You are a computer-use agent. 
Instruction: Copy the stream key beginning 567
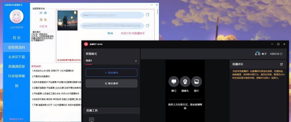[148, 26]
